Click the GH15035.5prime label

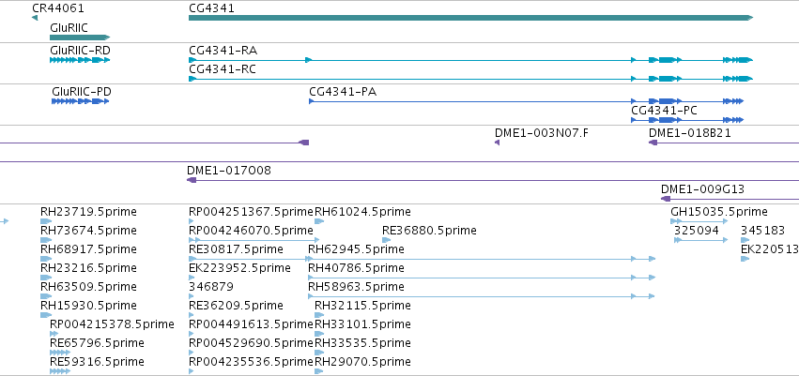[x=719, y=212]
